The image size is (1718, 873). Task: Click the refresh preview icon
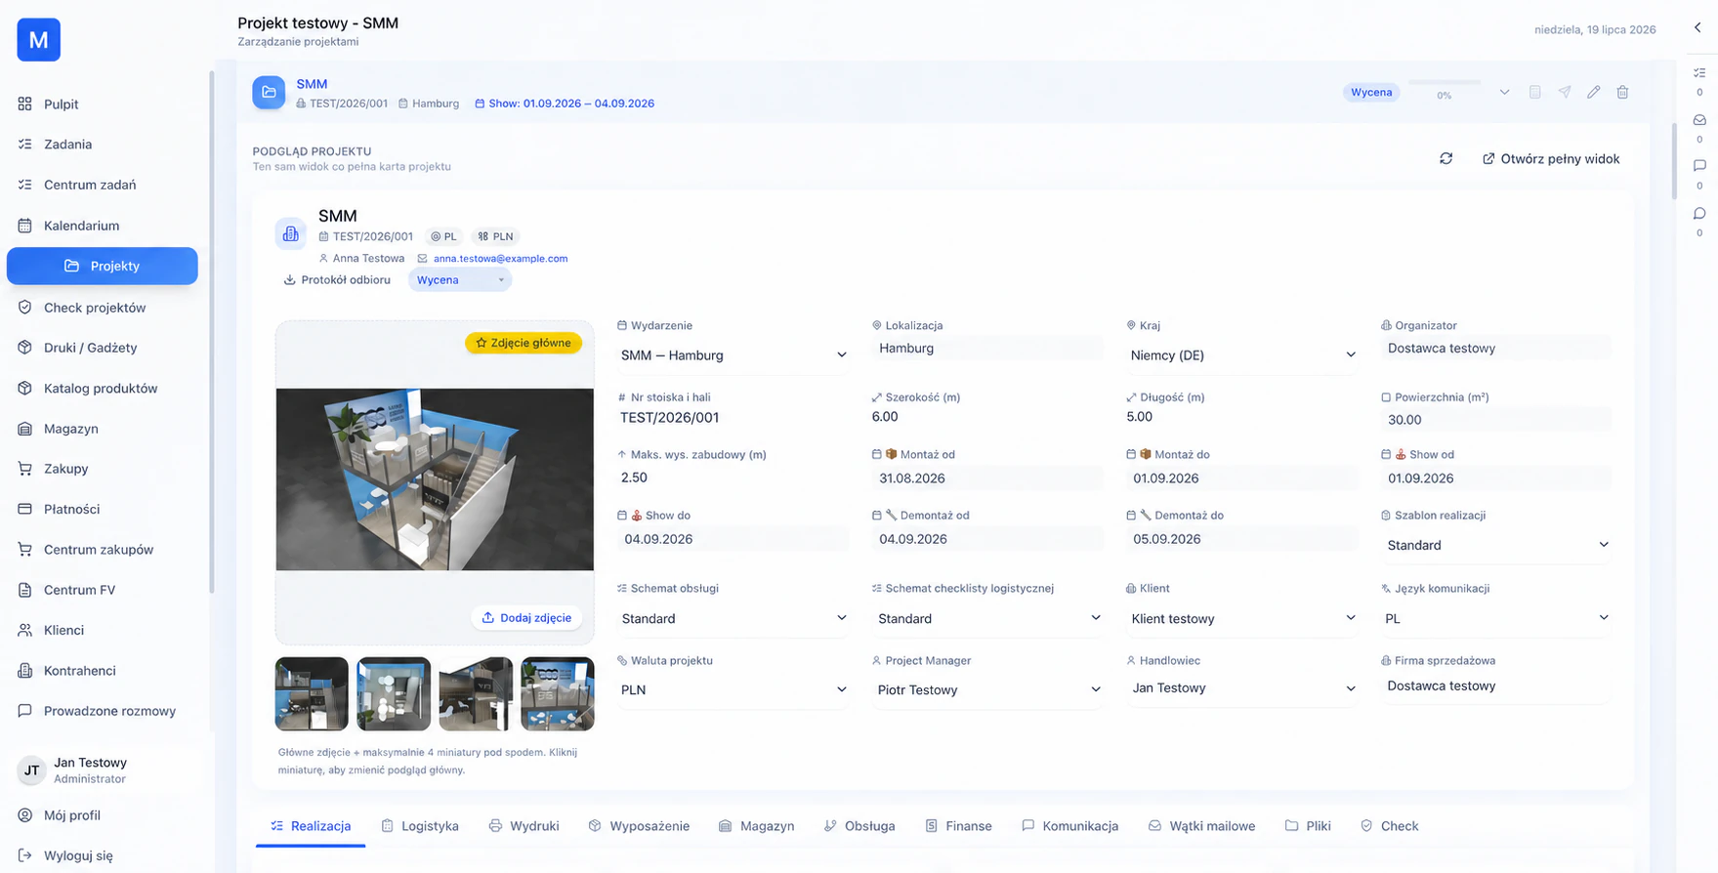tap(1446, 158)
